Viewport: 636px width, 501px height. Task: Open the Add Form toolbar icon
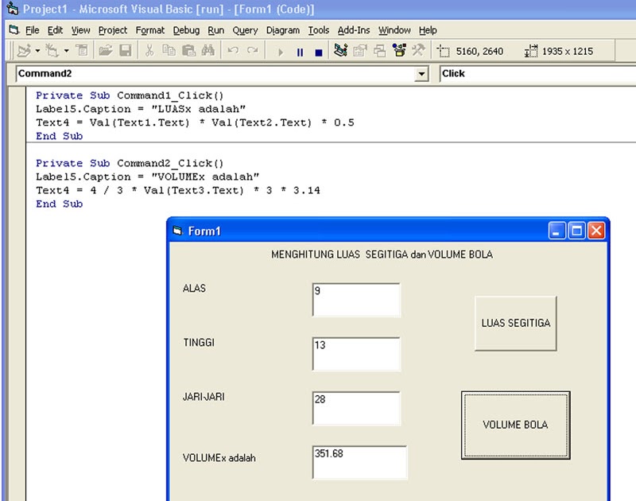pos(52,51)
